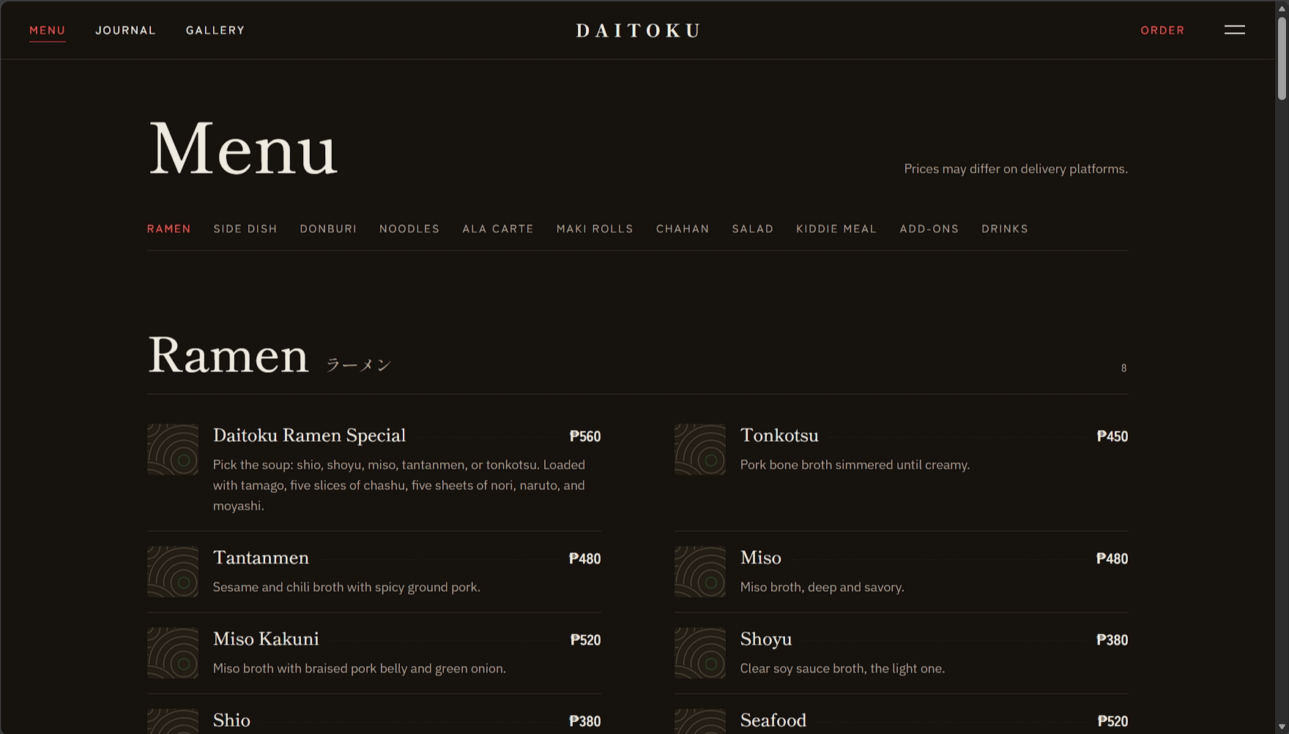Select the Ramen category tab
Viewport: 1289px width, 734px height.
click(x=169, y=229)
